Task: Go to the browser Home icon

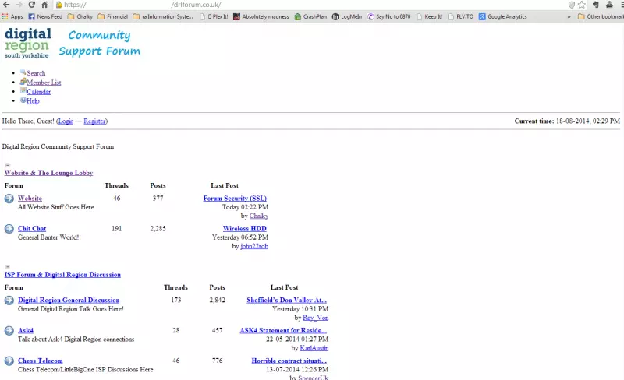Action: [x=44, y=5]
